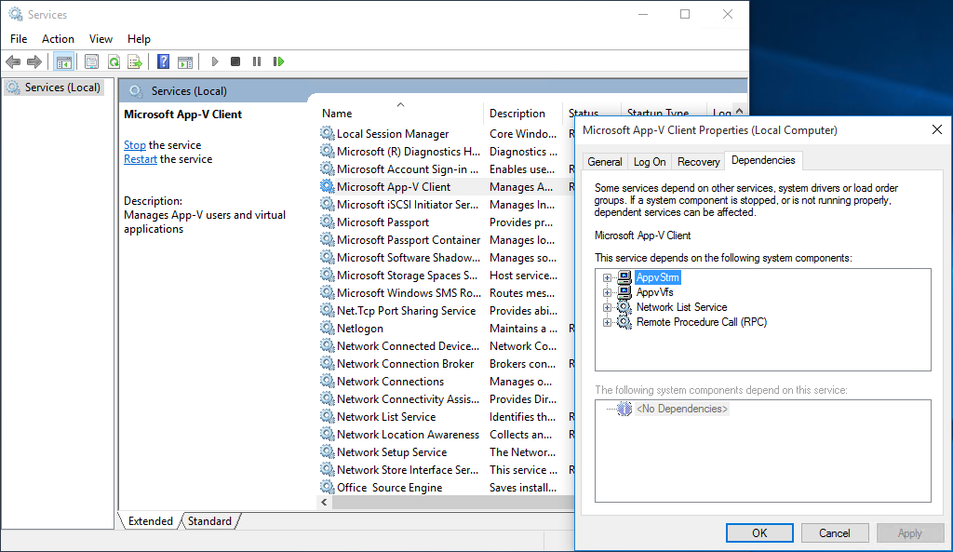Click the horizontal scrollbar left arrow

325,502
